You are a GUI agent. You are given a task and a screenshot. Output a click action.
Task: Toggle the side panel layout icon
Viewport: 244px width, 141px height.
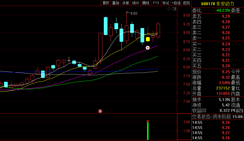tap(174, 9)
